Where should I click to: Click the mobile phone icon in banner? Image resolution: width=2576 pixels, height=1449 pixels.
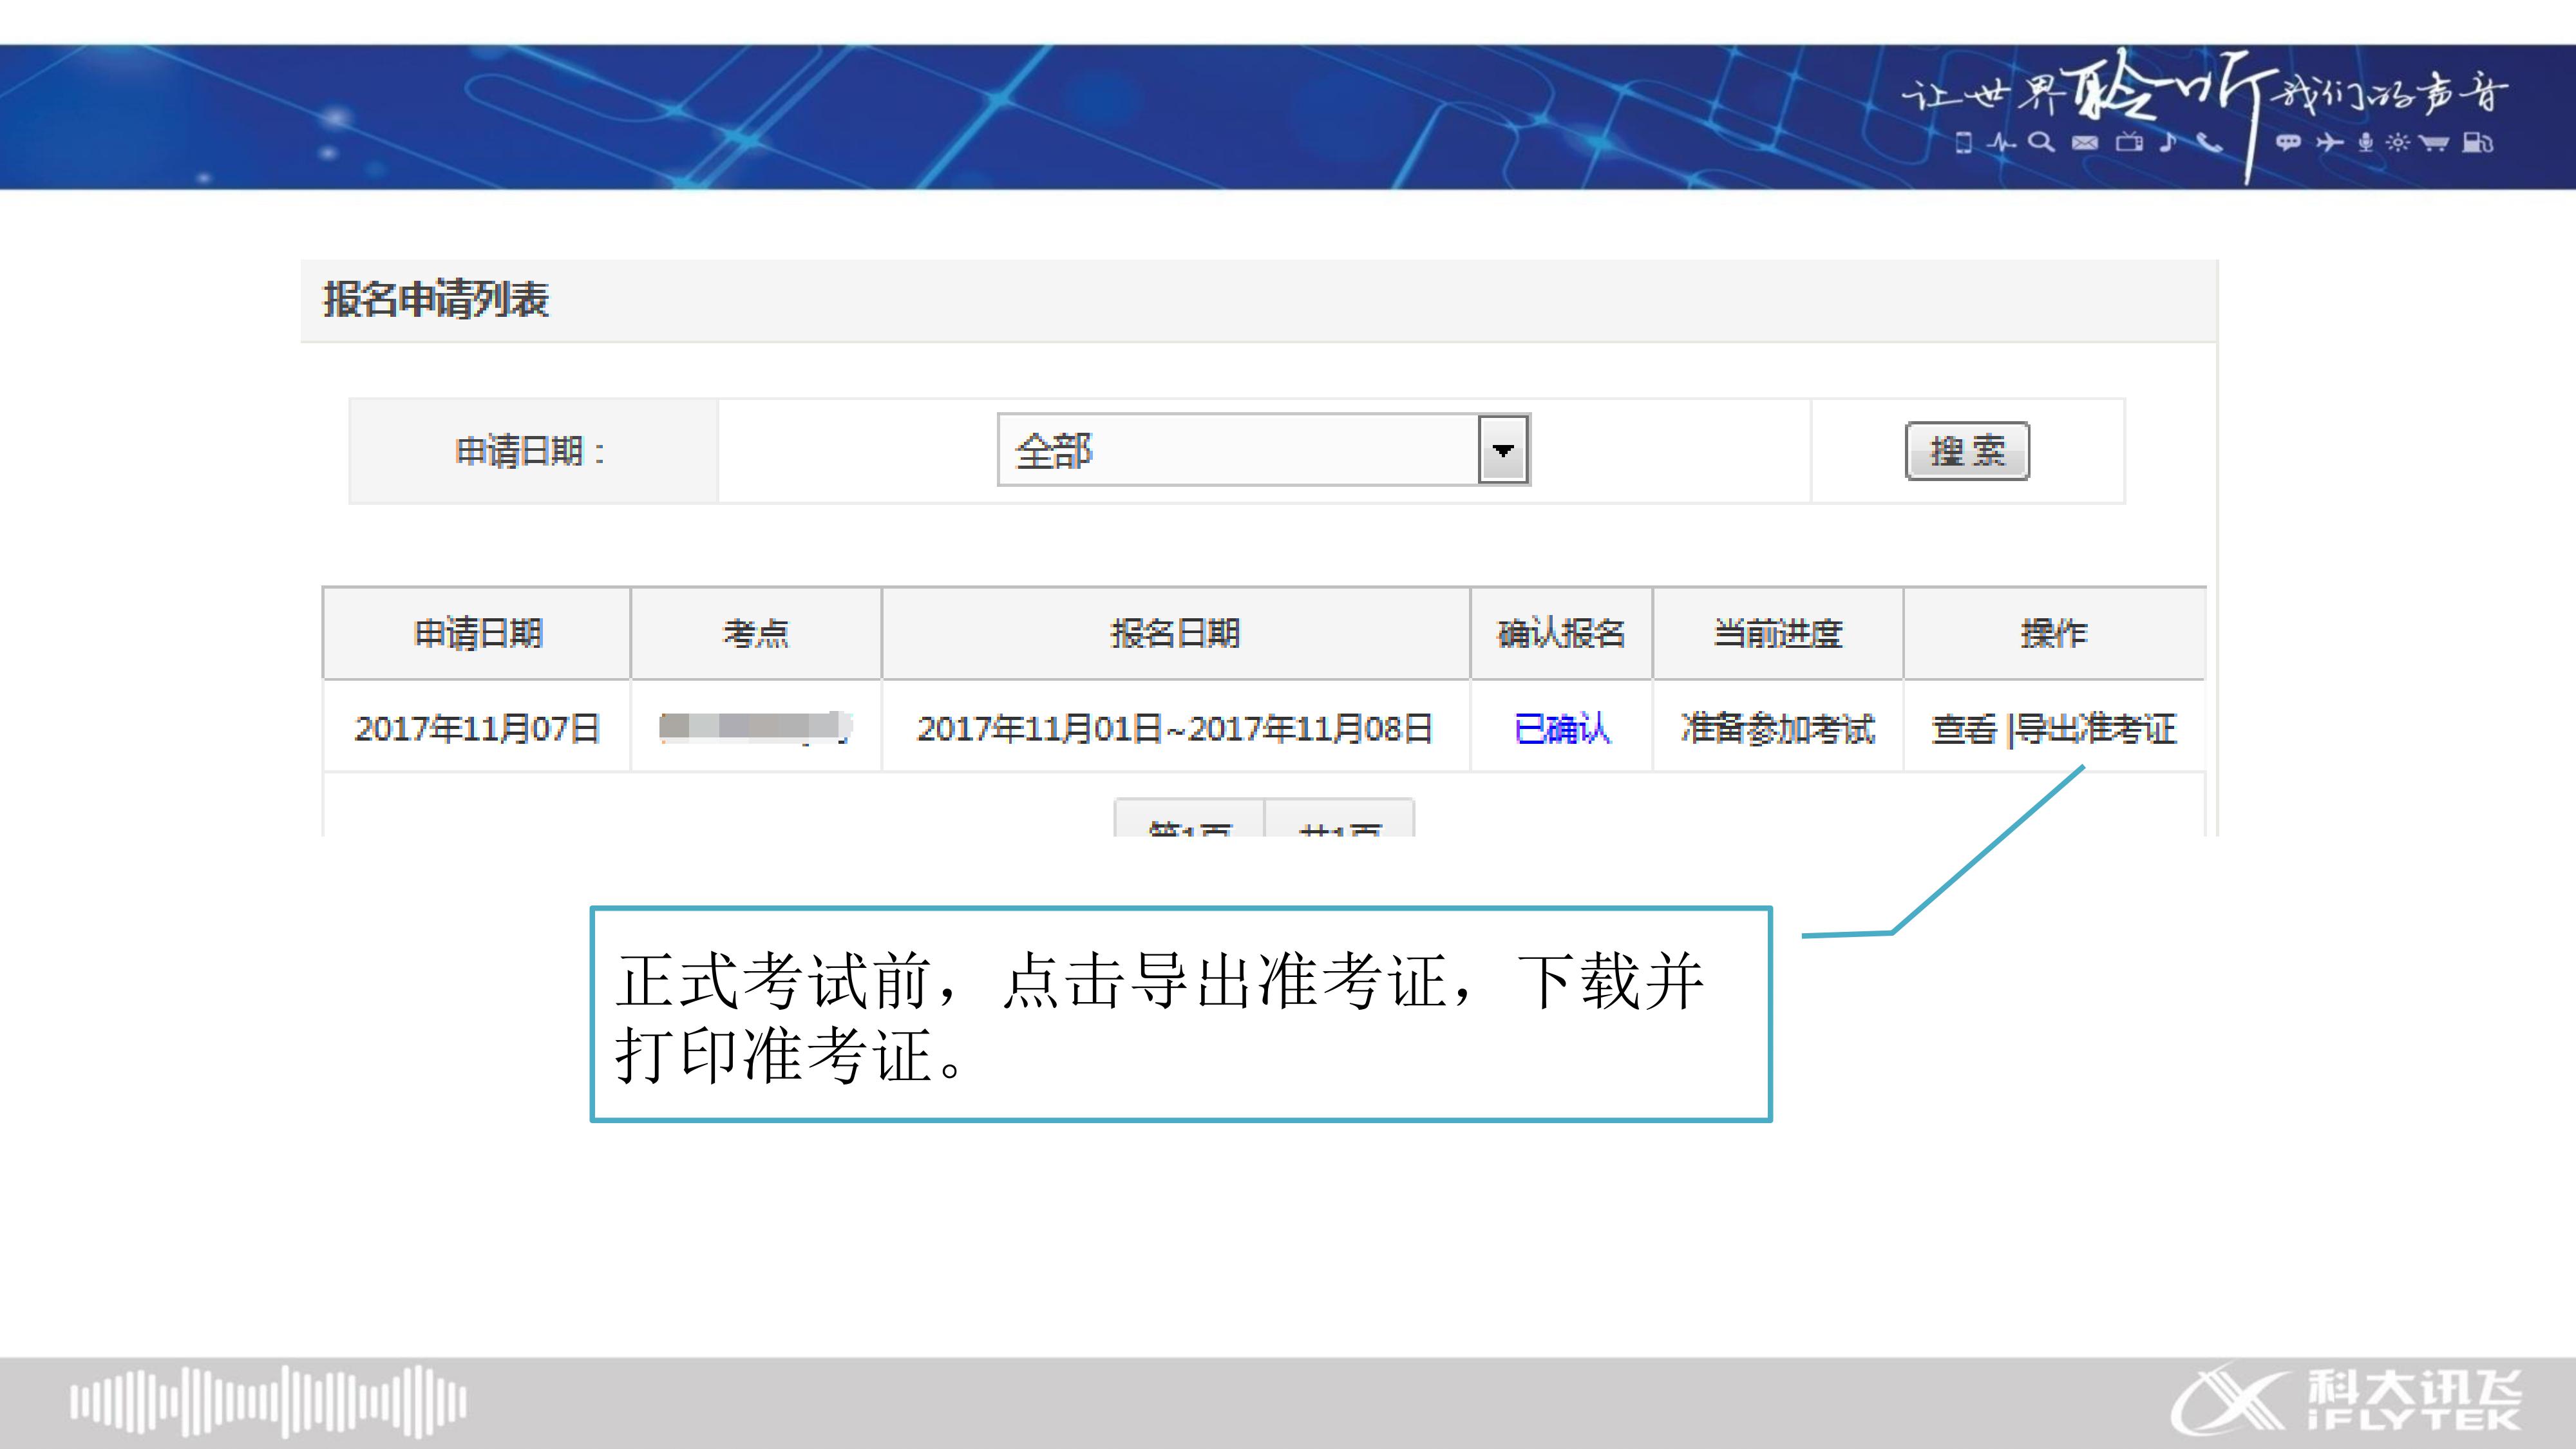[x=1964, y=143]
